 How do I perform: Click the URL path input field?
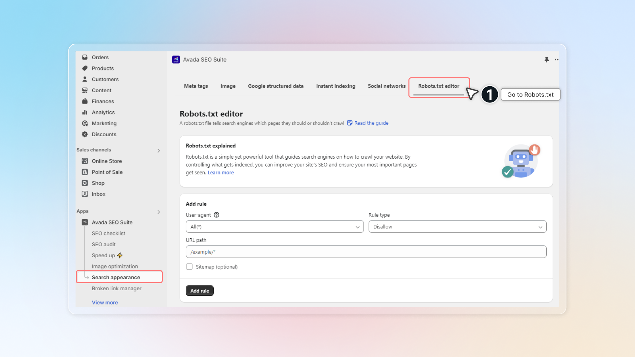pyautogui.click(x=366, y=252)
